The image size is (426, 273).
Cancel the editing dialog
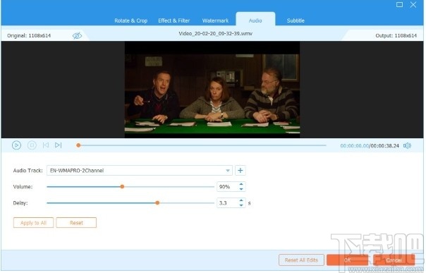click(x=394, y=260)
